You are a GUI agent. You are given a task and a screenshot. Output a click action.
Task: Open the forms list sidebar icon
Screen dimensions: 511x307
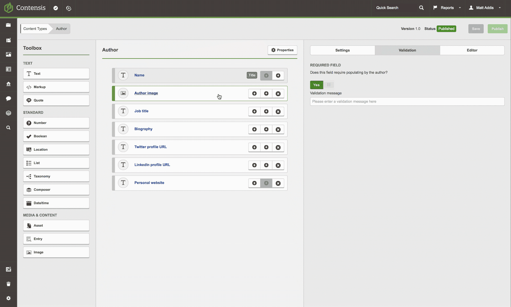pyautogui.click(x=9, y=69)
